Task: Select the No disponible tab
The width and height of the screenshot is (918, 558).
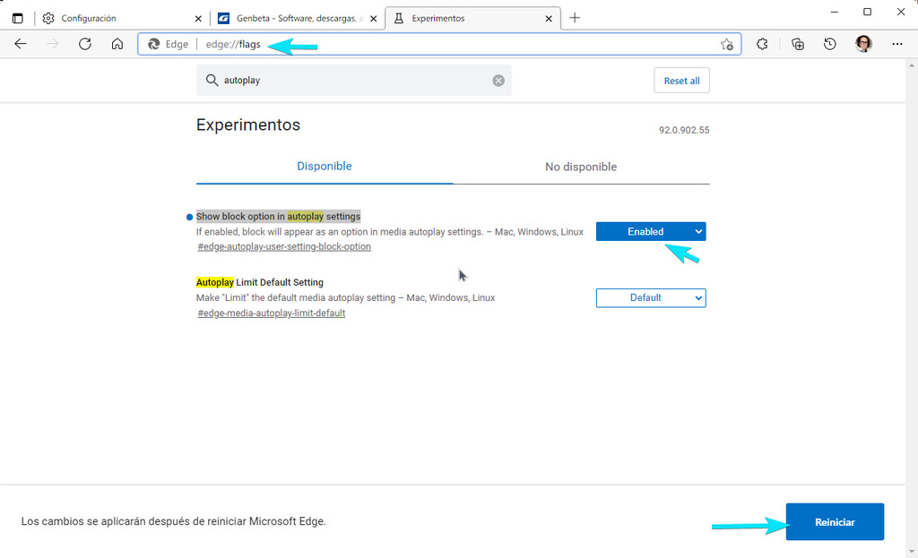Action: [579, 167]
